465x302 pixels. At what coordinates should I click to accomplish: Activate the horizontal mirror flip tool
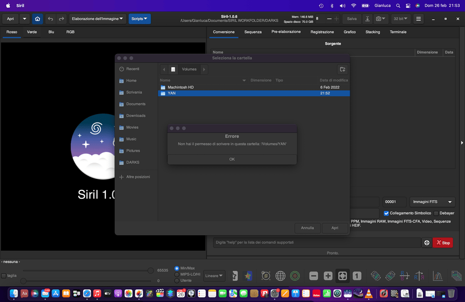(x=420, y=275)
